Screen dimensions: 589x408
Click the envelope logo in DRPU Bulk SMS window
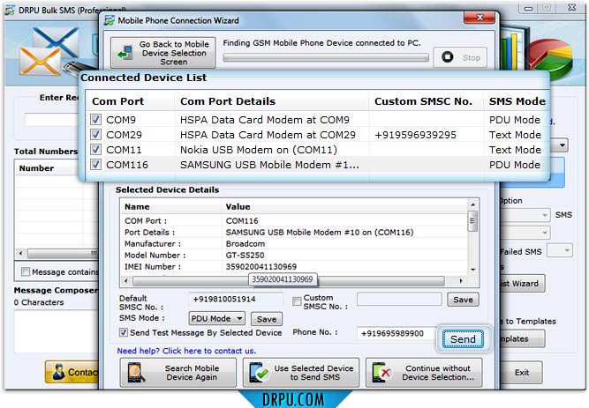[x=49, y=52]
